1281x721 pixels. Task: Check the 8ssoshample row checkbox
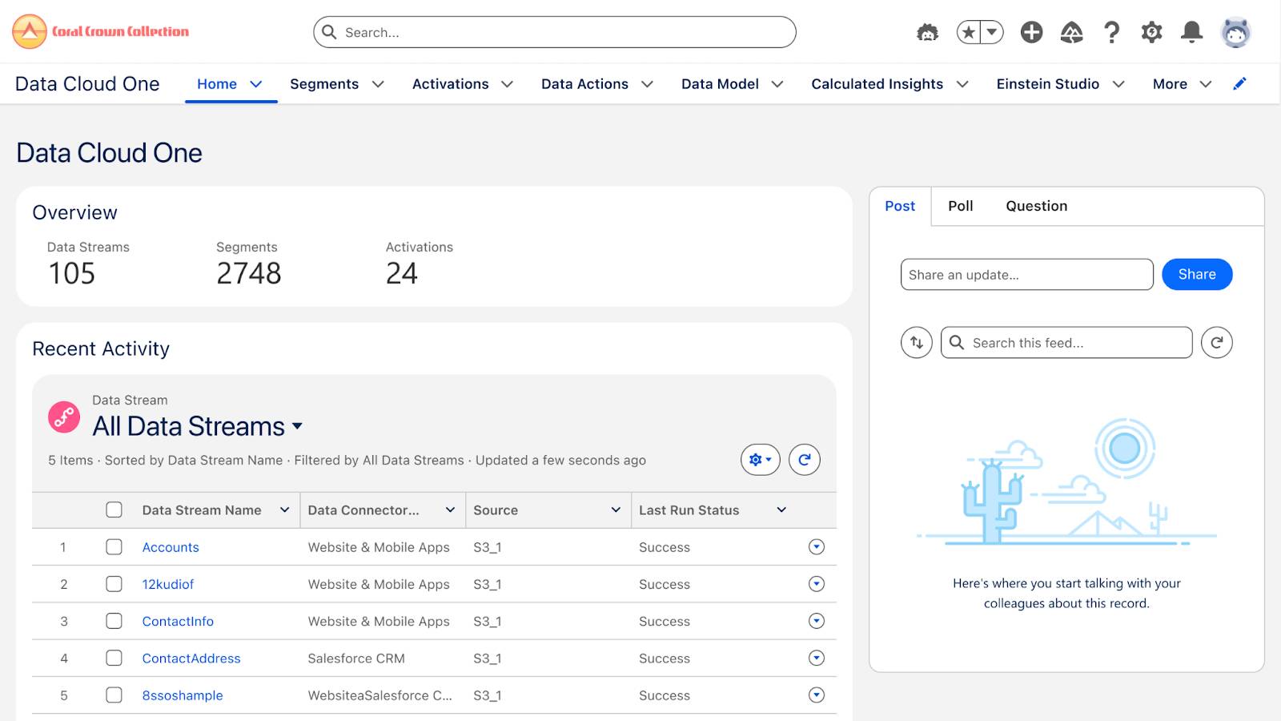pyautogui.click(x=114, y=695)
